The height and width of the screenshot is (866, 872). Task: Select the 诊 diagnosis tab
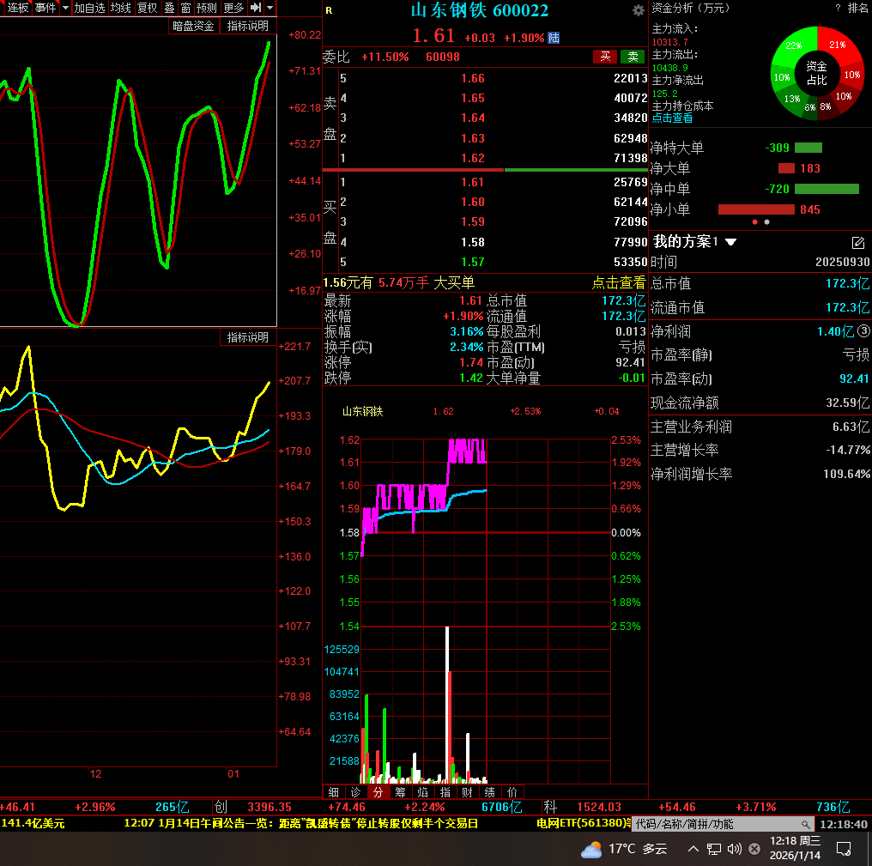coord(356,792)
